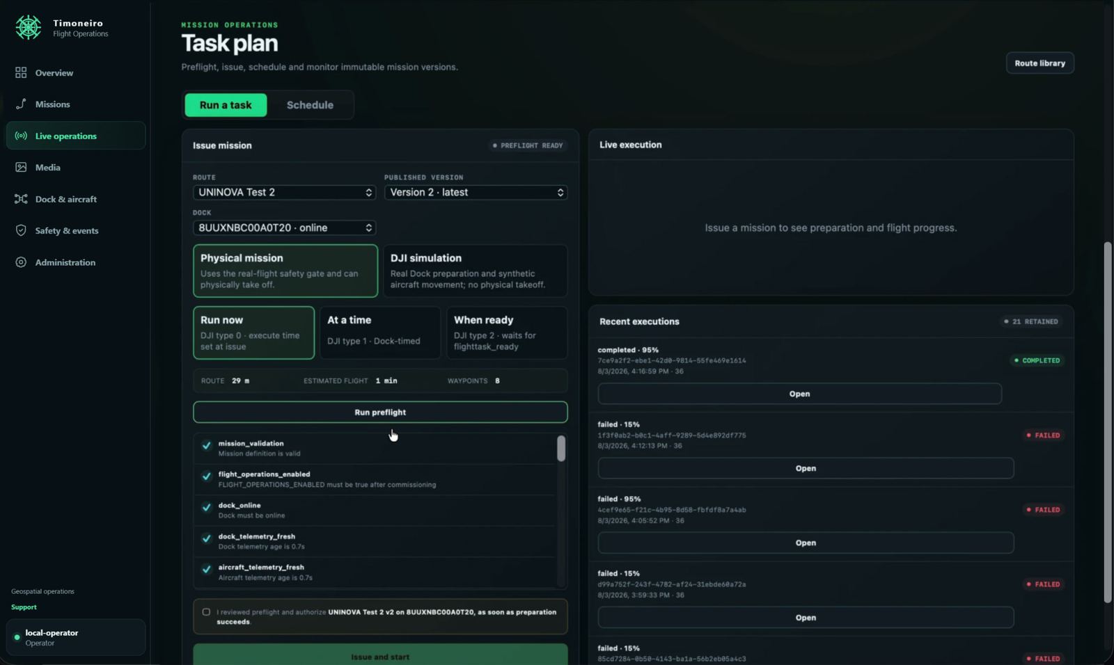Click the FAILED badge for 1f3f0ab2
Image resolution: width=1114 pixels, height=665 pixels.
pyautogui.click(x=1043, y=435)
